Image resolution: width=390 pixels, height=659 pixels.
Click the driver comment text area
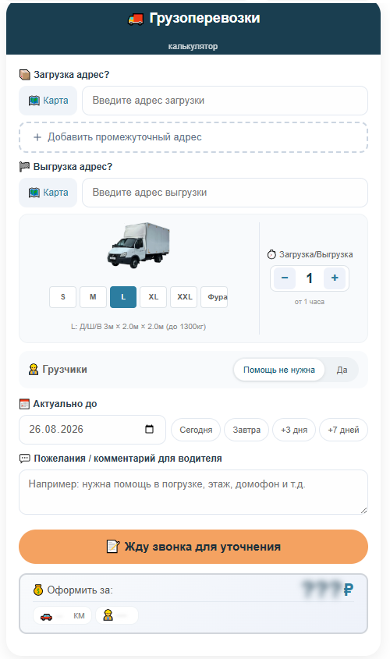[x=193, y=492]
